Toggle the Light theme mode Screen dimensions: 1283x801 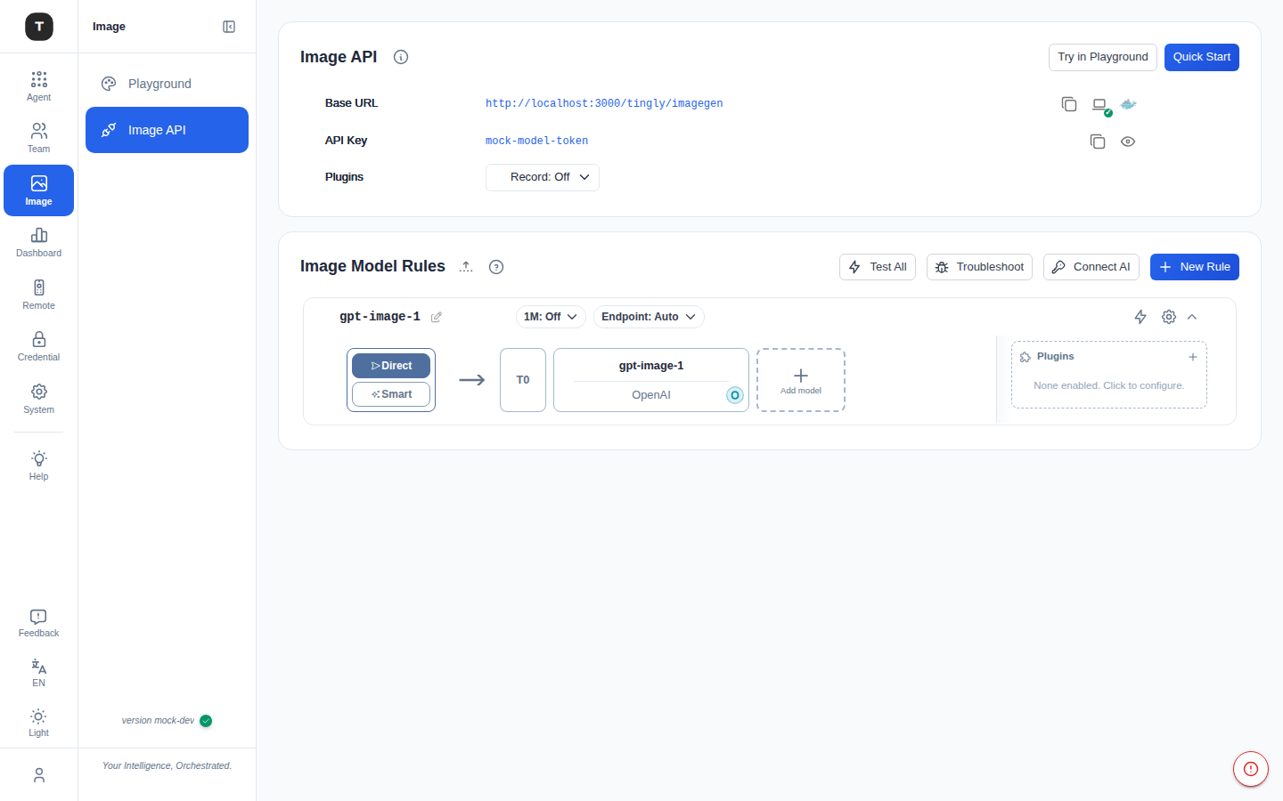[x=38, y=723]
